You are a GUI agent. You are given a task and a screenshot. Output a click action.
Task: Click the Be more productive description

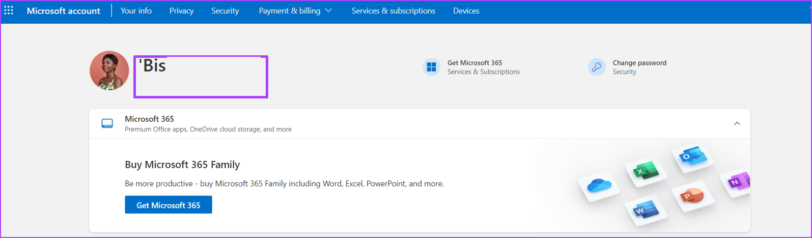pos(284,184)
